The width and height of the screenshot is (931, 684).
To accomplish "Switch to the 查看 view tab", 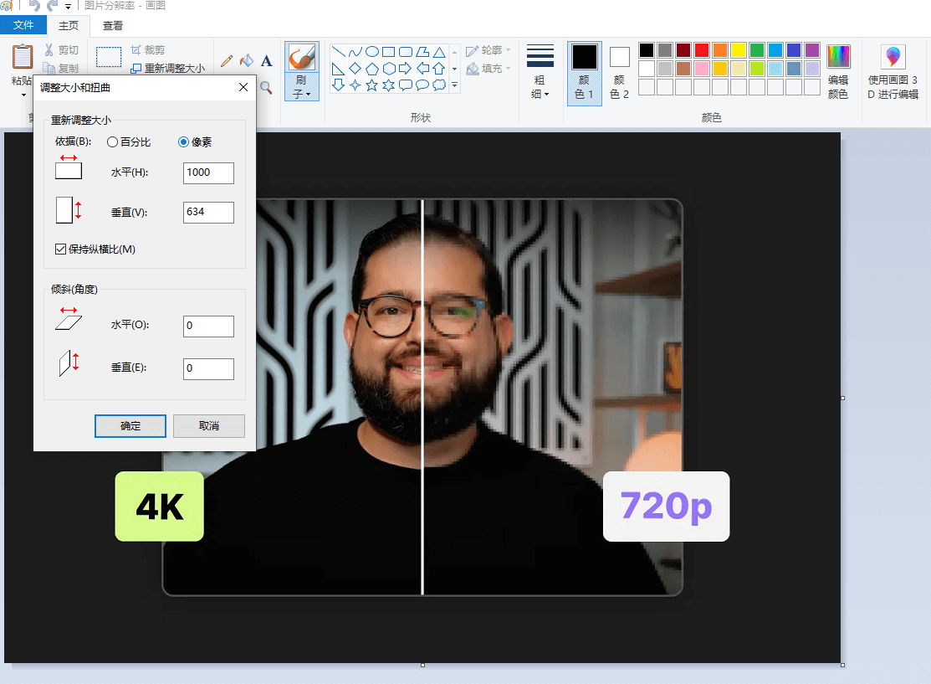I will point(113,26).
